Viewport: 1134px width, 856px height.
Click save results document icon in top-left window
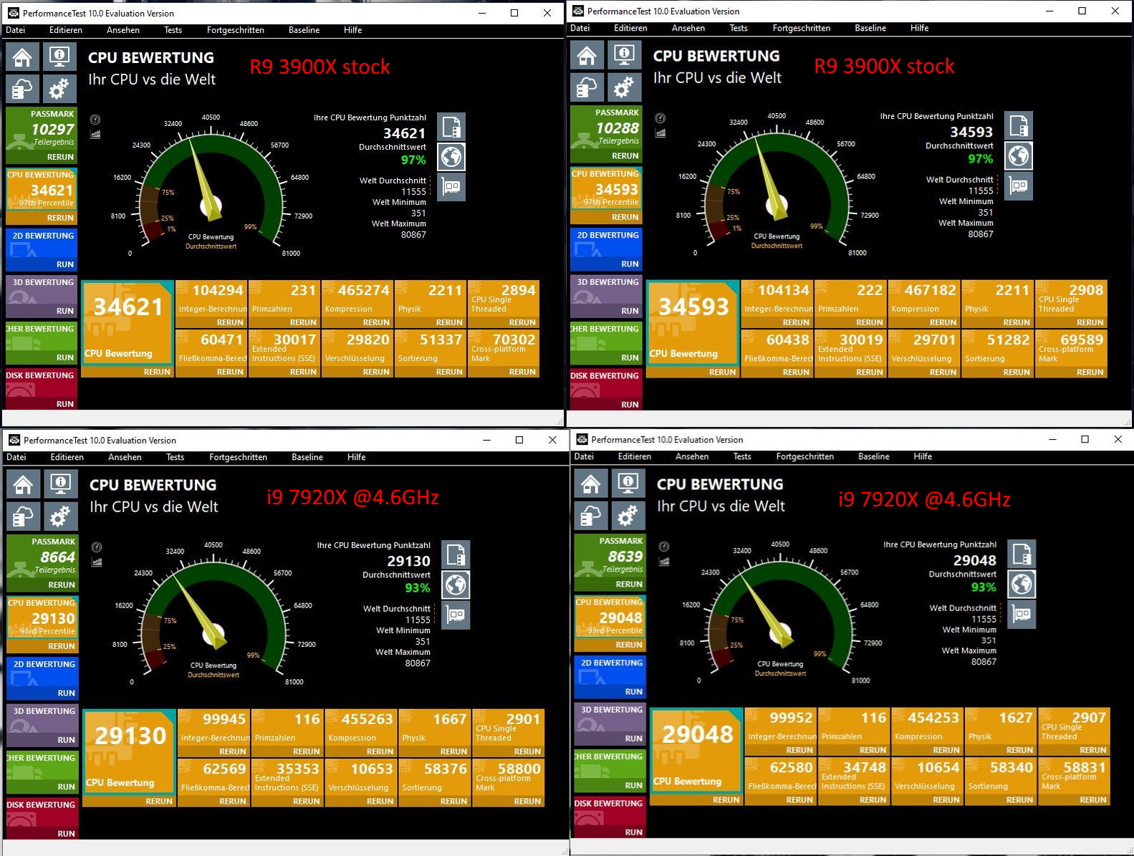click(x=451, y=127)
